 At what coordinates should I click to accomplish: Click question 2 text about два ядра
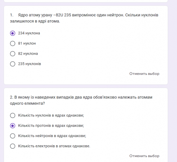coord(81,100)
